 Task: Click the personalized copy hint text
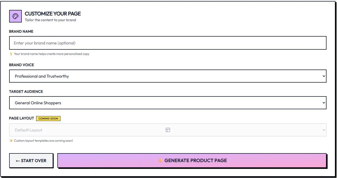pyautogui.click(x=52, y=54)
